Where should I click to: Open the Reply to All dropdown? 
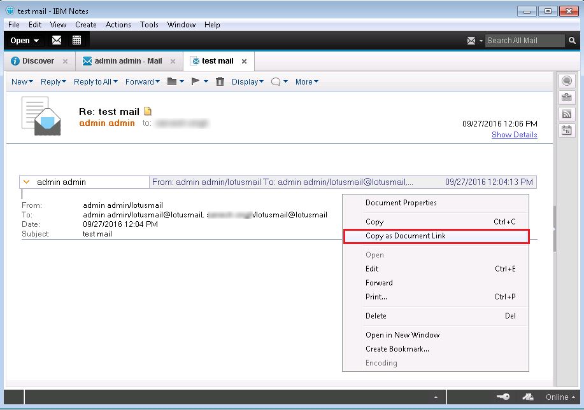pos(96,82)
